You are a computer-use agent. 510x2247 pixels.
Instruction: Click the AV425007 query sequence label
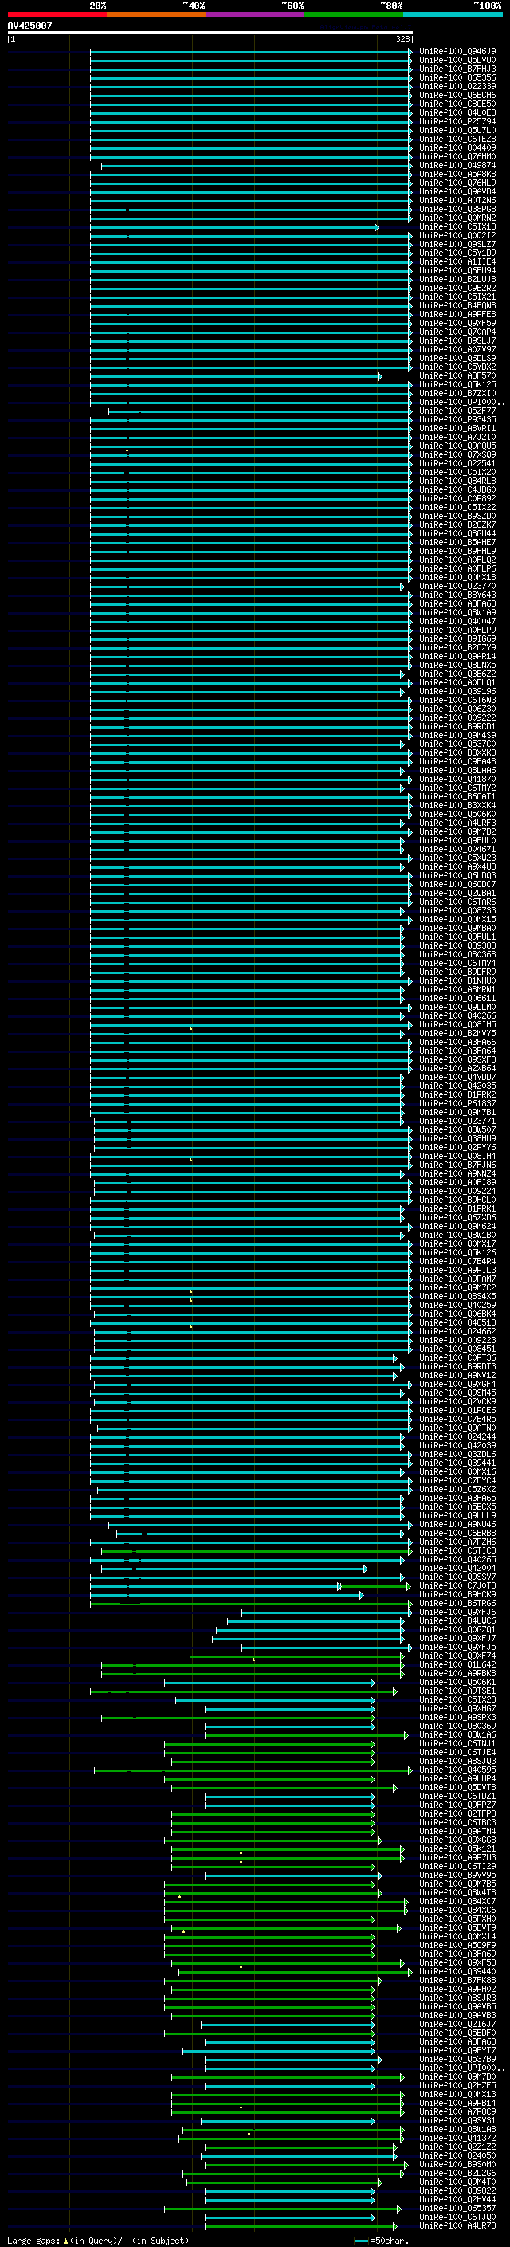[29, 26]
